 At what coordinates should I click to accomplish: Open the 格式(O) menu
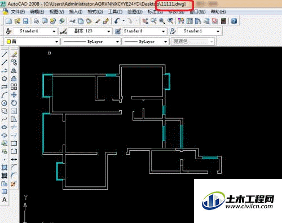[95, 12]
